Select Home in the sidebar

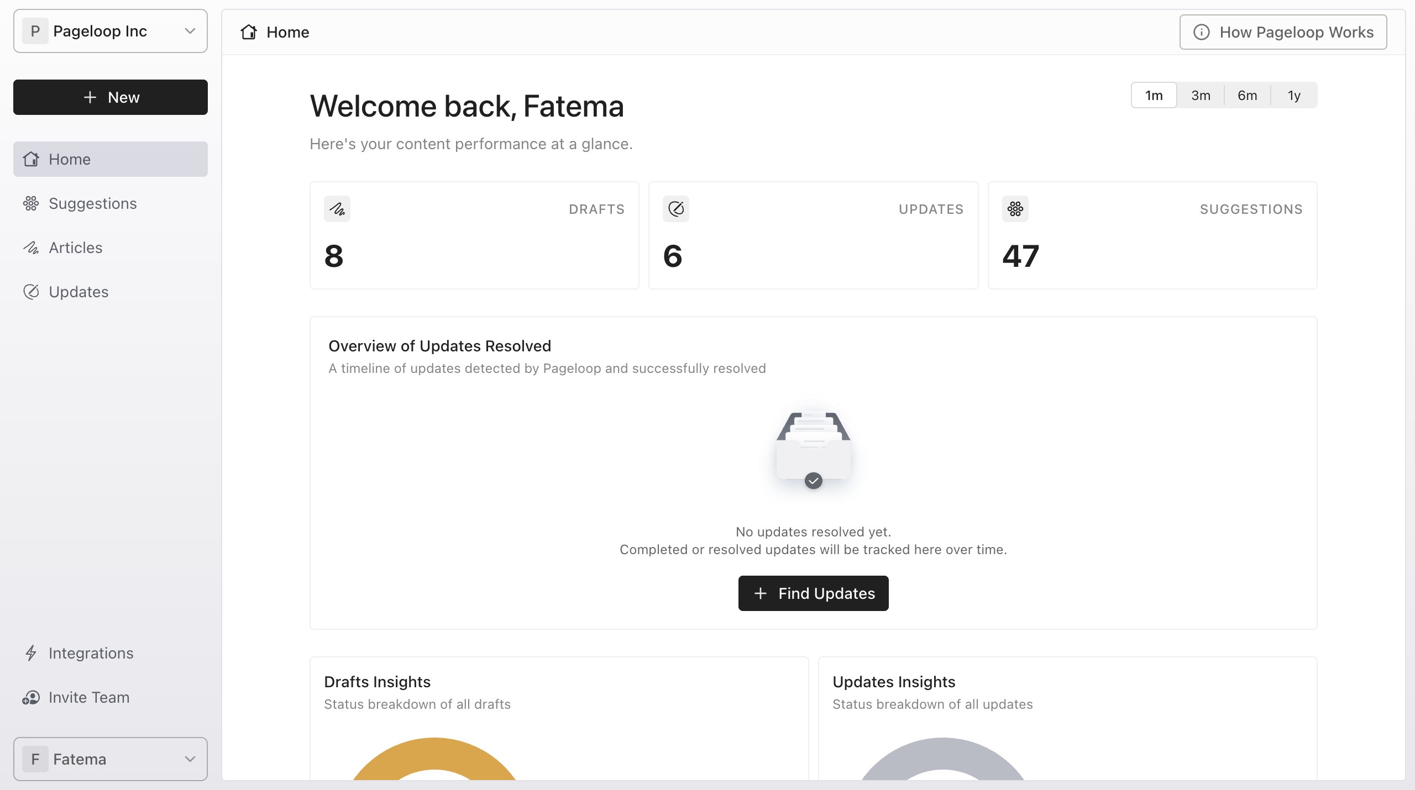tap(111, 159)
